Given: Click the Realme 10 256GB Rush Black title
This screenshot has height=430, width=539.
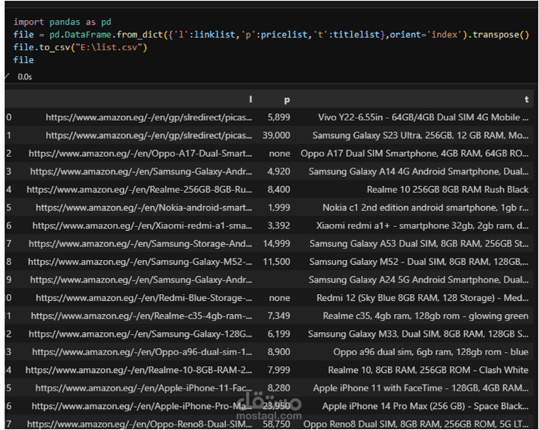Looking at the screenshot, I should 448,189.
